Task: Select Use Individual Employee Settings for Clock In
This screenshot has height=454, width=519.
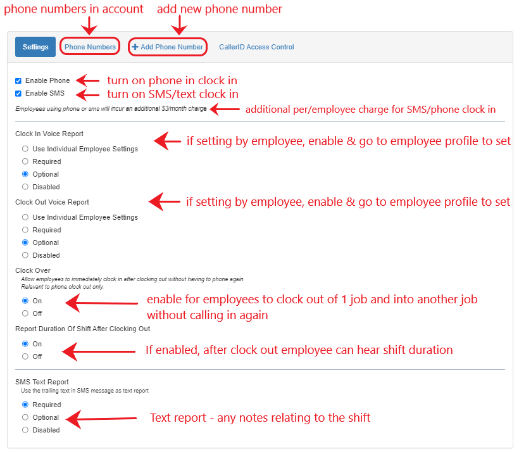Action: pos(25,149)
